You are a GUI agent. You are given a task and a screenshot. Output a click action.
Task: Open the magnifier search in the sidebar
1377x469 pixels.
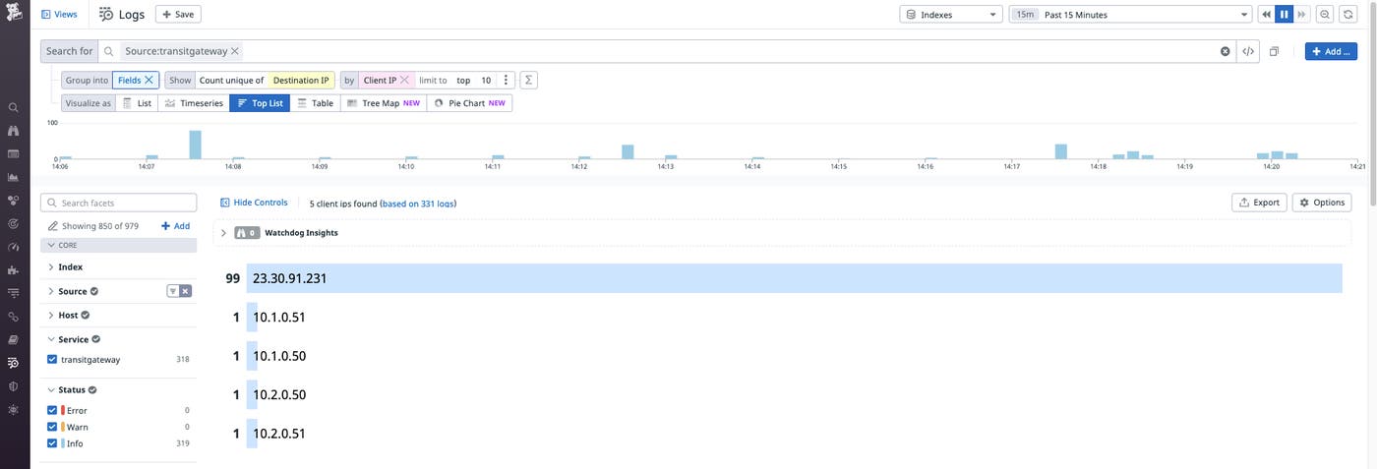pyautogui.click(x=14, y=108)
